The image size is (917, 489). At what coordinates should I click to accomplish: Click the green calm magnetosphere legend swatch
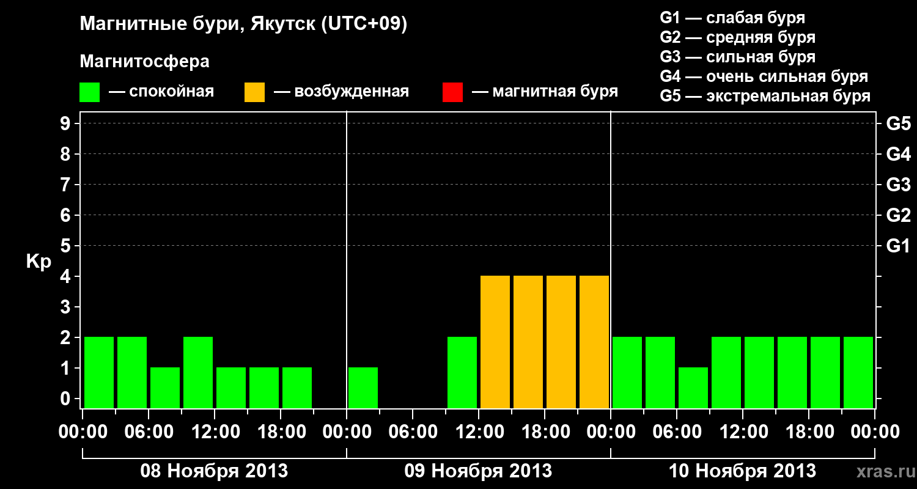pos(89,92)
